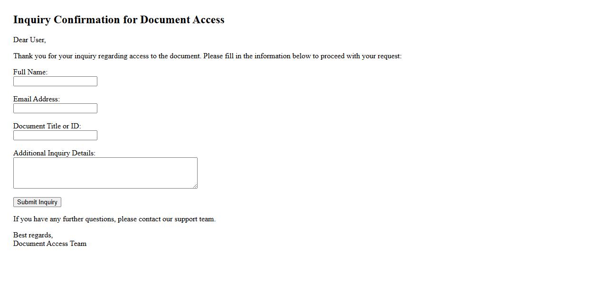The height and width of the screenshot is (308, 607).
Task: Click the "Thank you for your inquiry" sentence
Action: coord(107,56)
